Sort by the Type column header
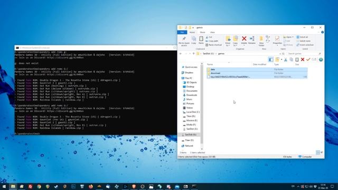The width and height of the screenshot is (338, 190). pyautogui.click(x=277, y=64)
